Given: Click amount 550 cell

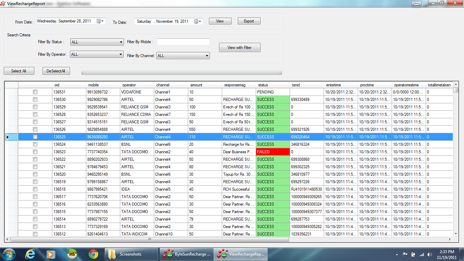Looking at the screenshot, I should click(x=205, y=129).
